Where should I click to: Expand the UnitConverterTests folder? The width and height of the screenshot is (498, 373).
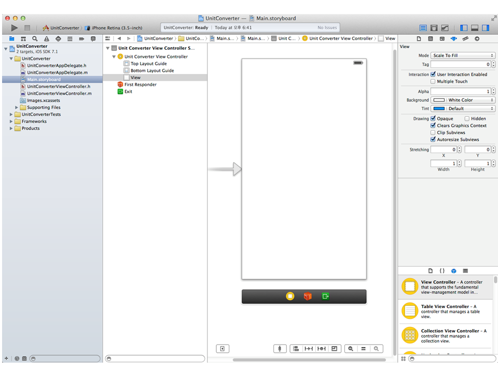click(11, 114)
